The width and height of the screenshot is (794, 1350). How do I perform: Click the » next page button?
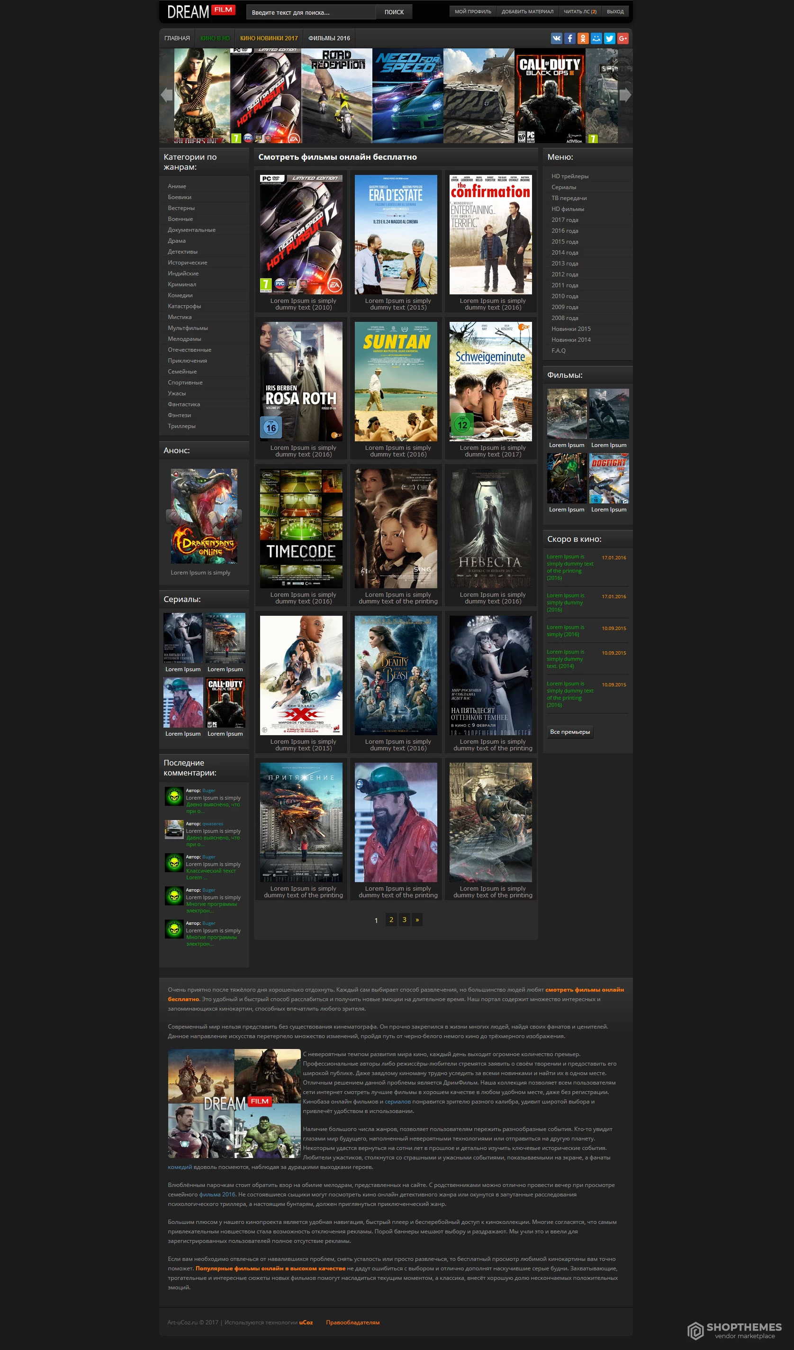tap(417, 920)
